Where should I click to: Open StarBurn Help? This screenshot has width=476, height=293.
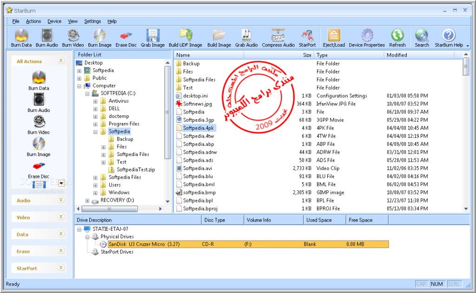point(449,38)
